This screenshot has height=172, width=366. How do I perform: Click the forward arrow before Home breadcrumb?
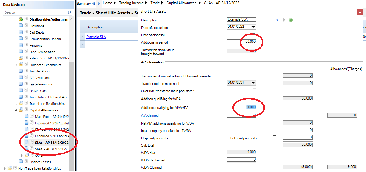click(x=99, y=4)
